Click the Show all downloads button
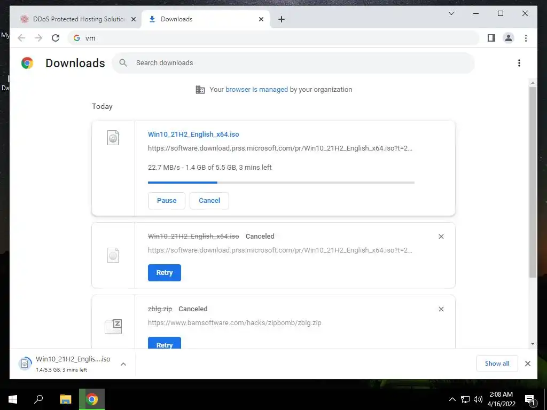The height and width of the screenshot is (410, 547). tap(497, 364)
